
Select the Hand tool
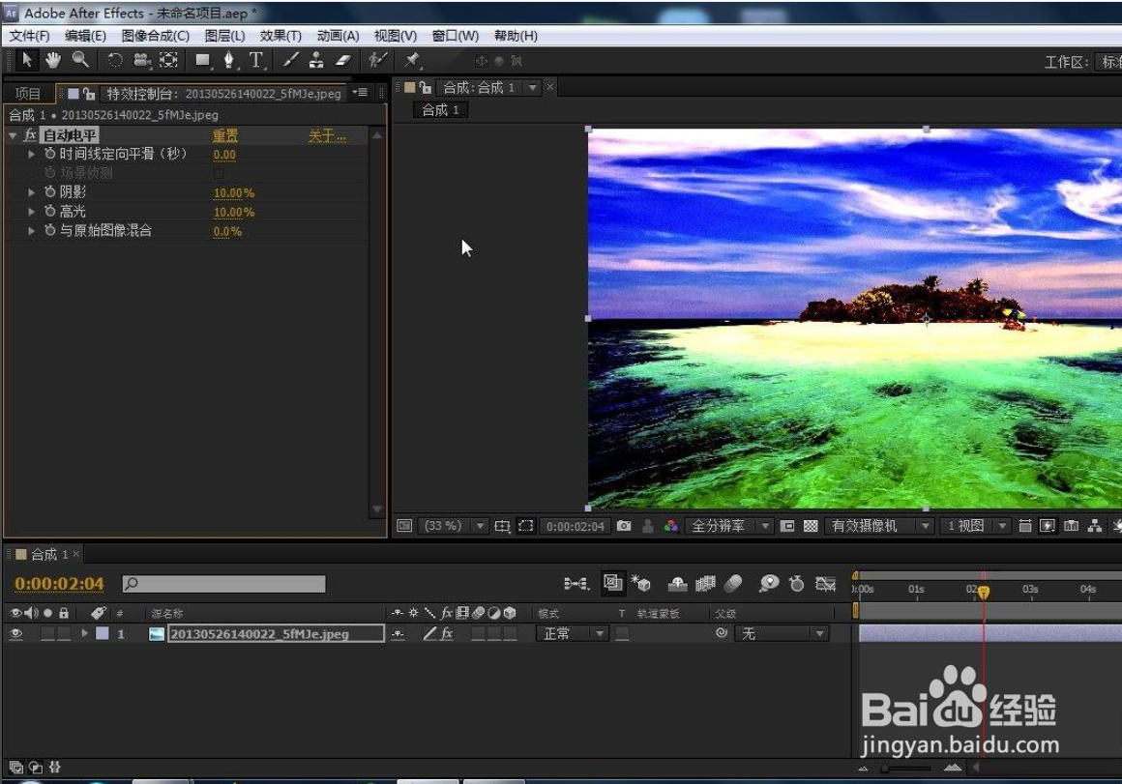point(53,60)
